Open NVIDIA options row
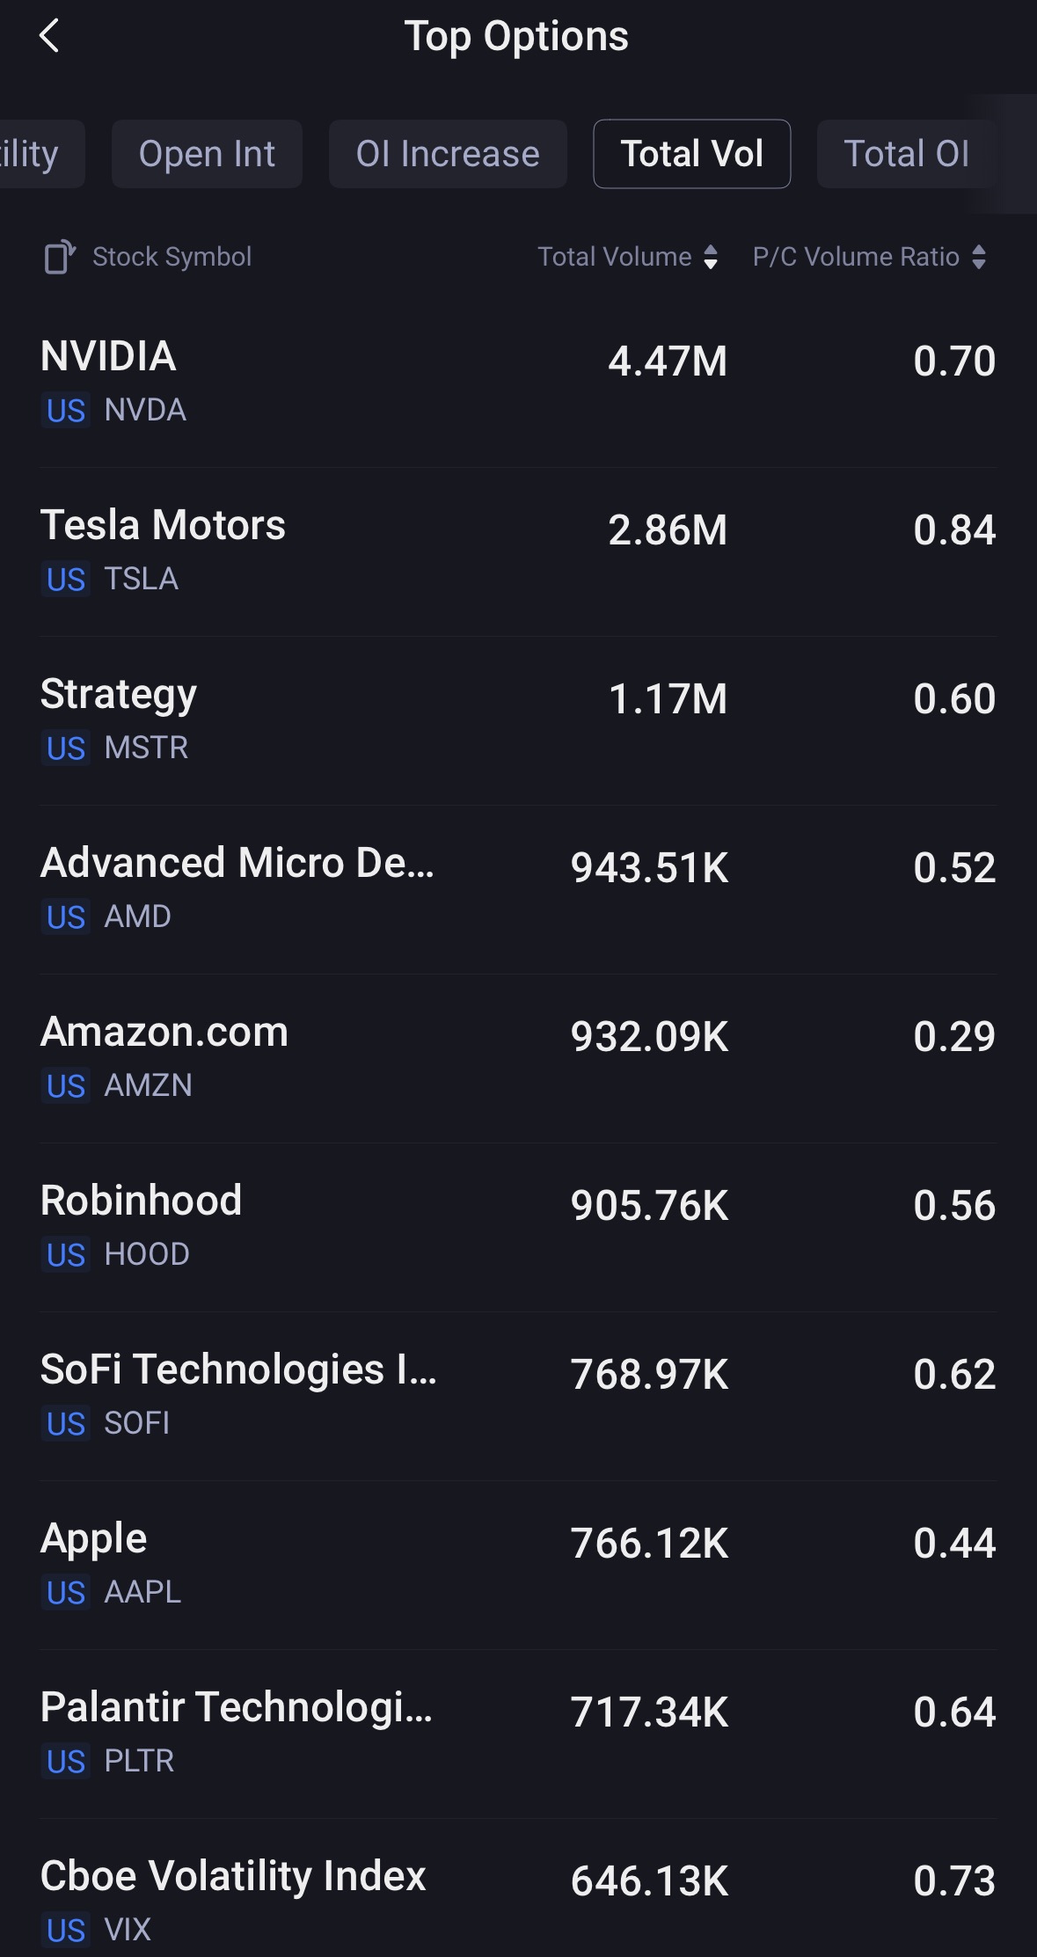This screenshot has width=1037, height=1957. [x=517, y=383]
